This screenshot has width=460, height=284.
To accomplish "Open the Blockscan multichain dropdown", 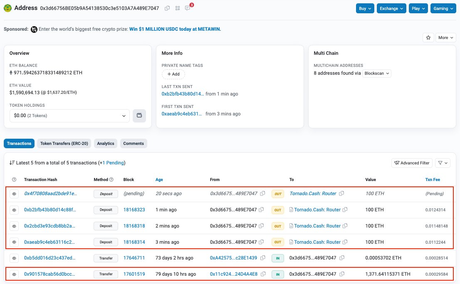I will click(377, 73).
